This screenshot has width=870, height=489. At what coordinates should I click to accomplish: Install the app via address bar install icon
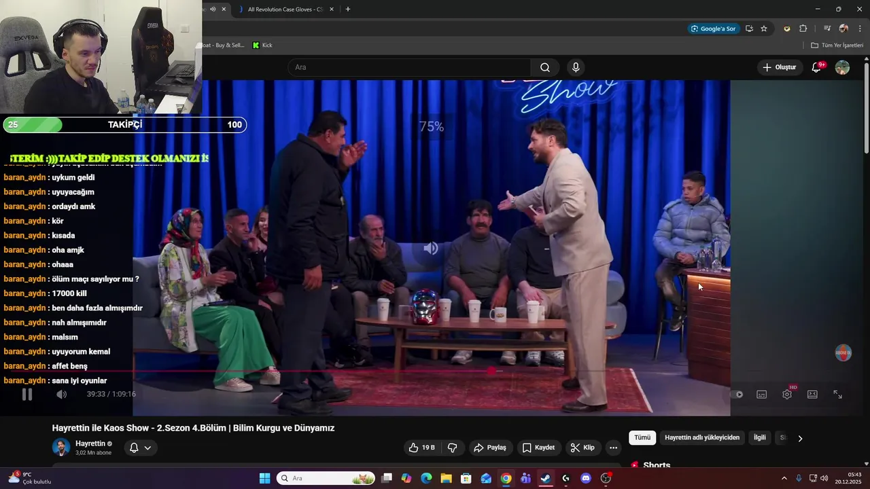pyautogui.click(x=749, y=29)
